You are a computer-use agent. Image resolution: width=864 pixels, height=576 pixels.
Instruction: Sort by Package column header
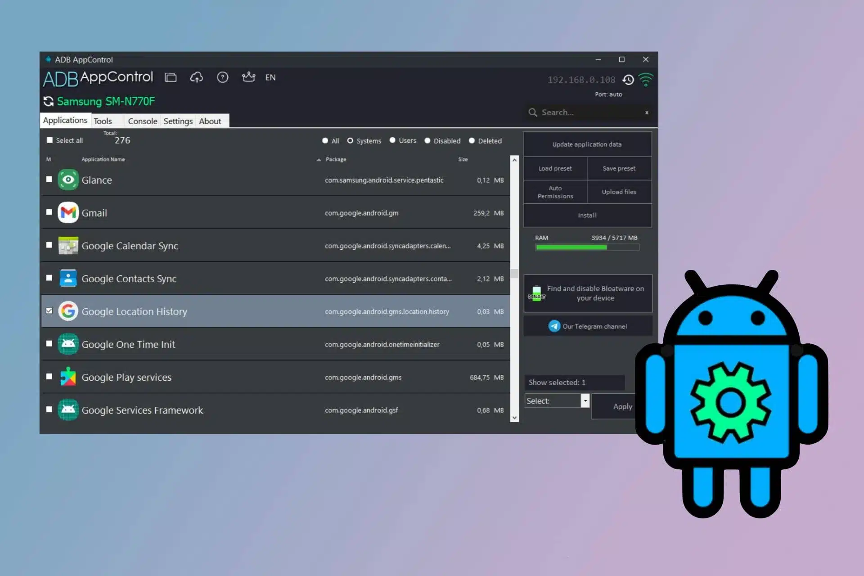point(336,159)
